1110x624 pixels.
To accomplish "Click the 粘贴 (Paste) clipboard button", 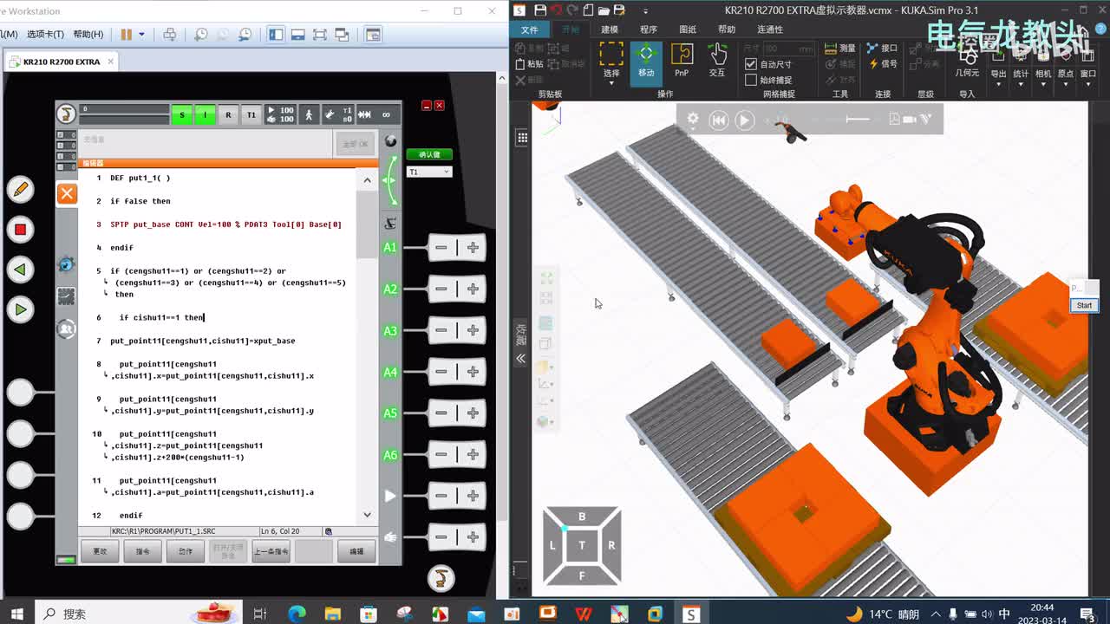I will click(x=530, y=63).
